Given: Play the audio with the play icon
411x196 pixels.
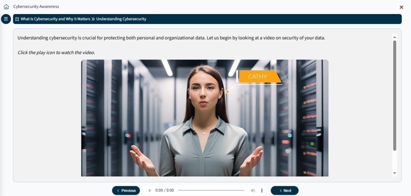Looking at the screenshot, I should pyautogui.click(x=150, y=190).
